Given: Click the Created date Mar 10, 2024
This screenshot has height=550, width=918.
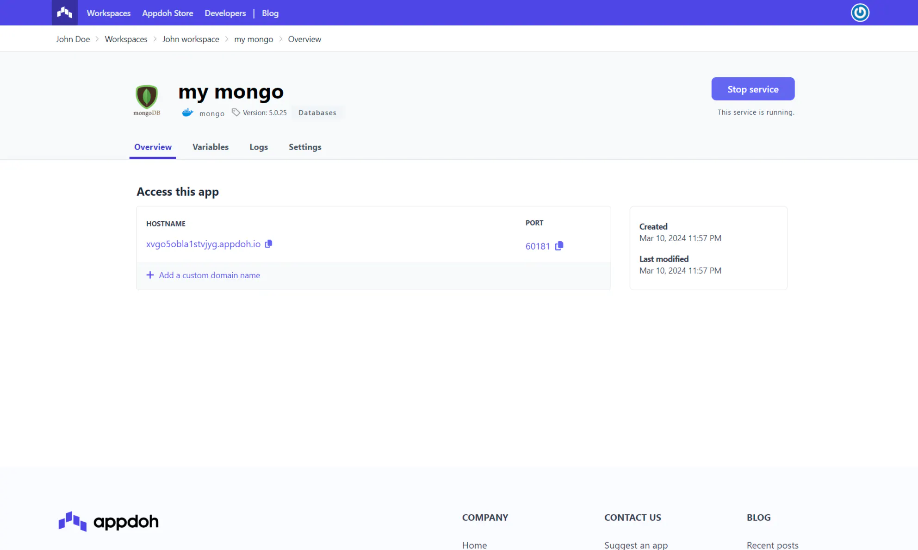Looking at the screenshot, I should [680, 238].
